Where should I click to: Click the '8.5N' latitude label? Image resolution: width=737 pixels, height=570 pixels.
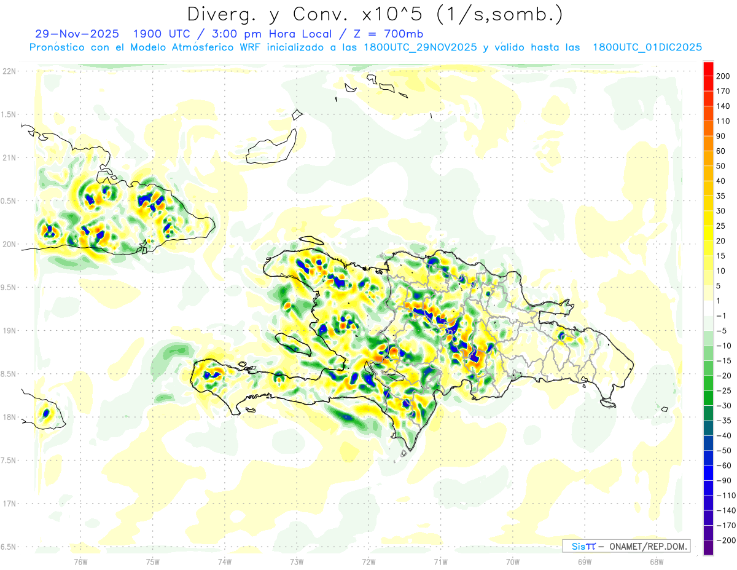9,374
